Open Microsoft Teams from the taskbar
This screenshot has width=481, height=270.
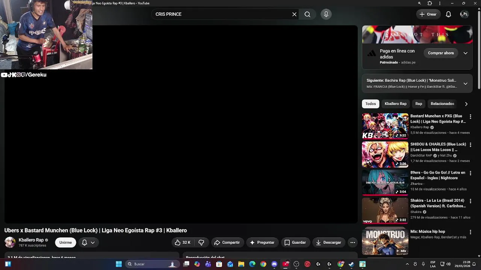pos(208,264)
